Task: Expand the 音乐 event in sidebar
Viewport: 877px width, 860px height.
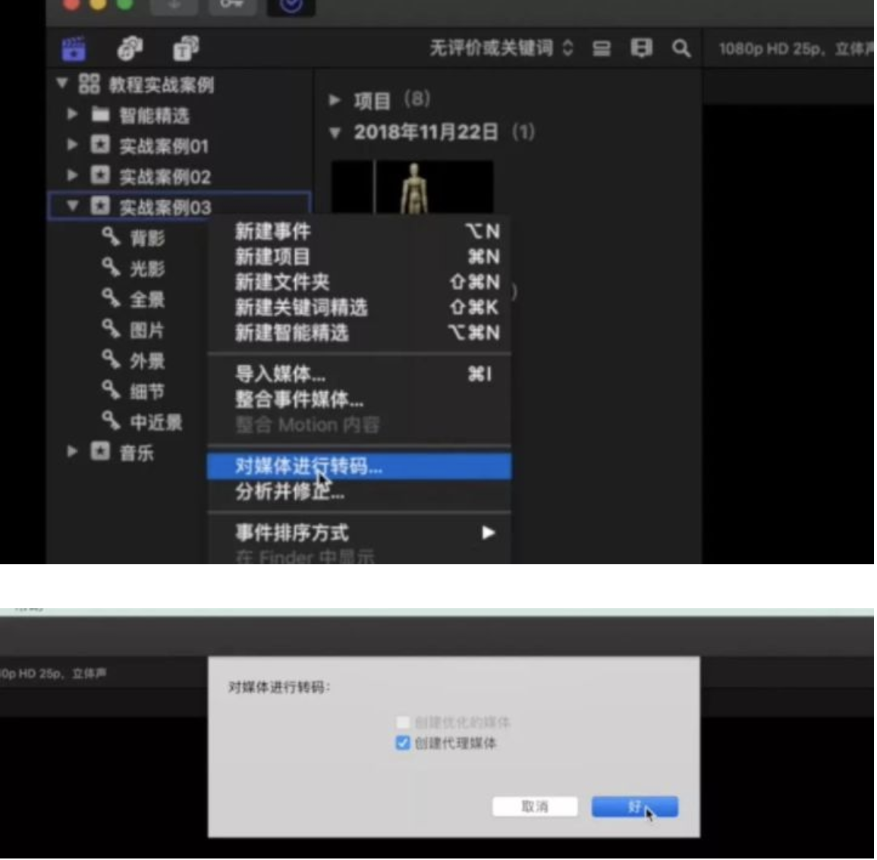Action: tap(73, 451)
